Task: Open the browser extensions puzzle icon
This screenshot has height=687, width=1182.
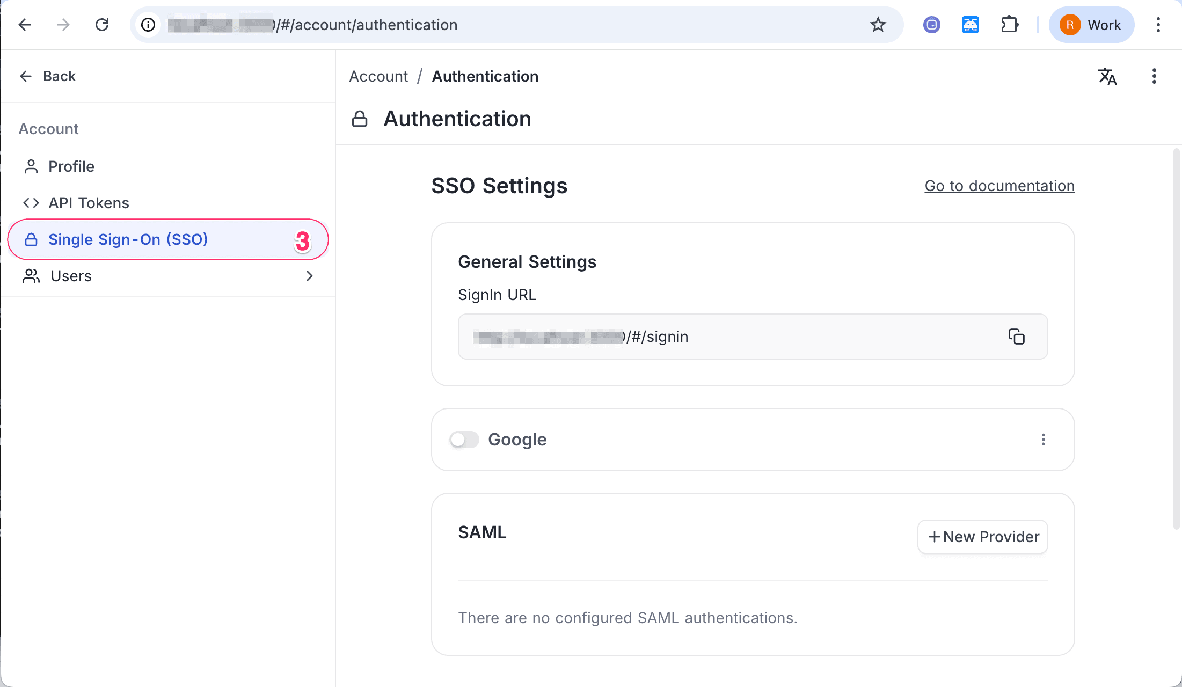Action: 1010,25
